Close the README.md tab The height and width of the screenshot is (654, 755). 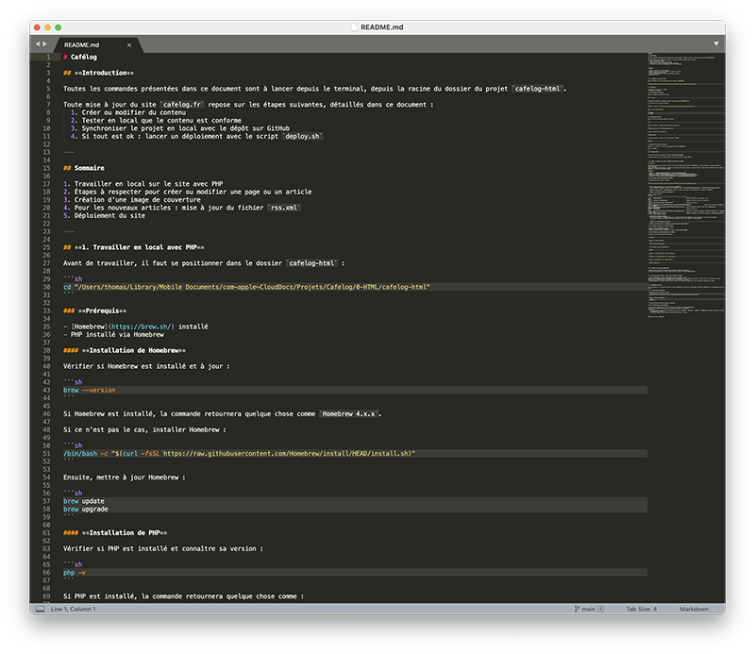coord(129,44)
